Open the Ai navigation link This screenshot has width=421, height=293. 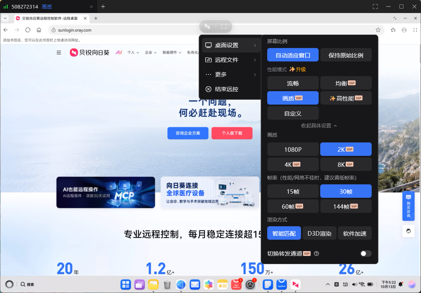tap(119, 52)
